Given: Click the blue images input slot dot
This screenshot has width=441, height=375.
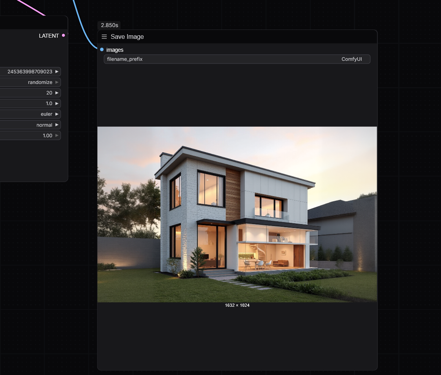Looking at the screenshot, I should (x=102, y=50).
